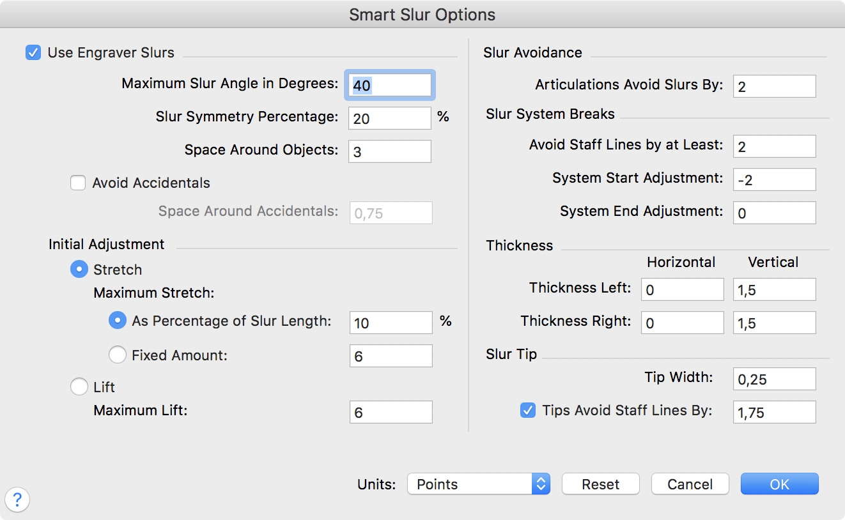Choose As Percentage of Slur Length option

[x=118, y=321]
